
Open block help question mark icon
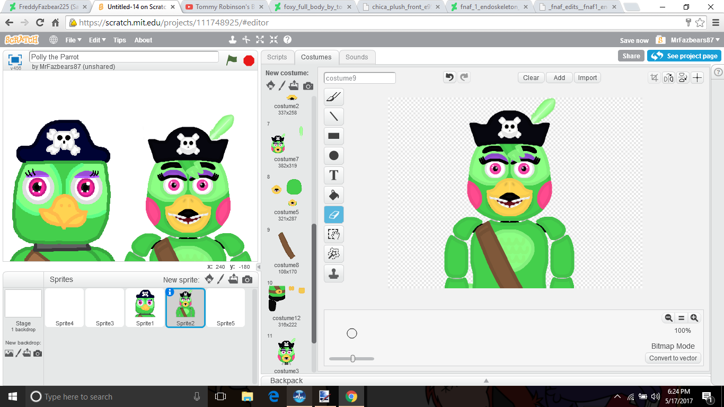pos(287,40)
